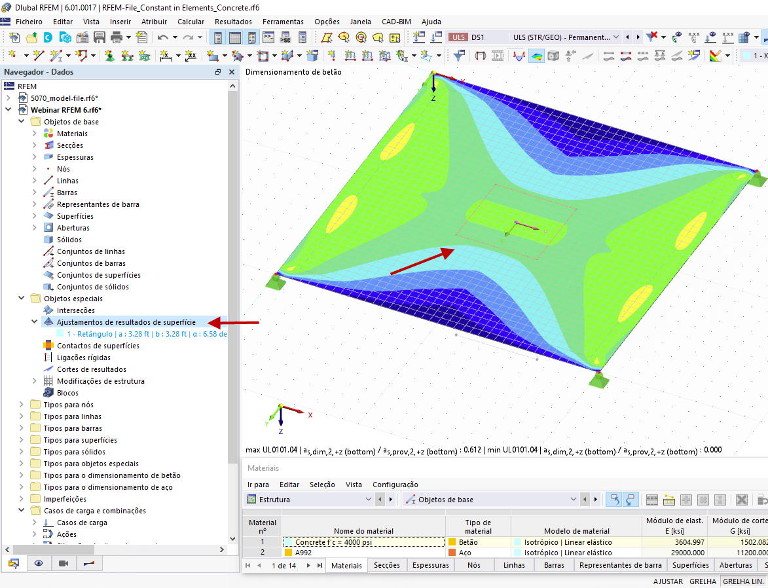Toggle GRELHA LIN. in status bar
Image resolution: width=768 pixels, height=588 pixels.
tap(743, 581)
